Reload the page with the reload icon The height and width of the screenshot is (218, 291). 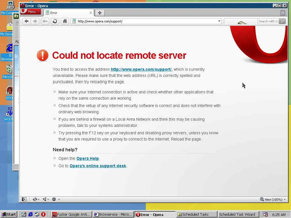tap(55, 21)
